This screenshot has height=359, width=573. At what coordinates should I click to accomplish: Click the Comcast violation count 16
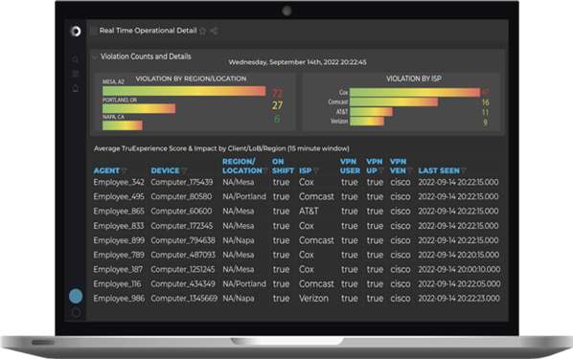(485, 102)
